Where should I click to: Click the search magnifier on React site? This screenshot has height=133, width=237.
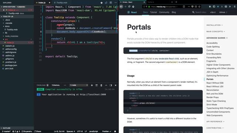click(x=193, y=12)
